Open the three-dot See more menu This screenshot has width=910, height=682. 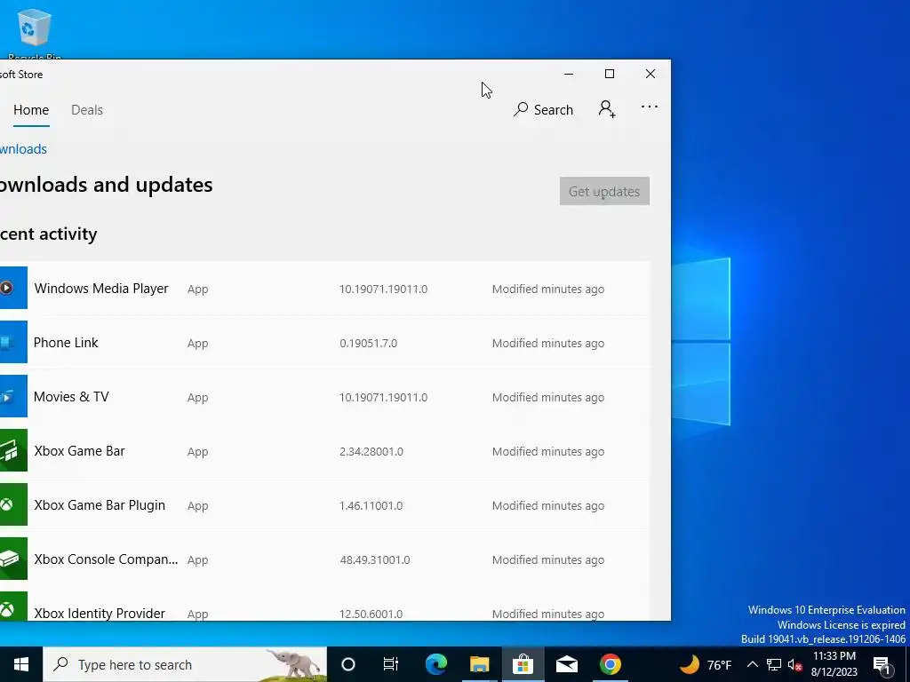point(650,107)
